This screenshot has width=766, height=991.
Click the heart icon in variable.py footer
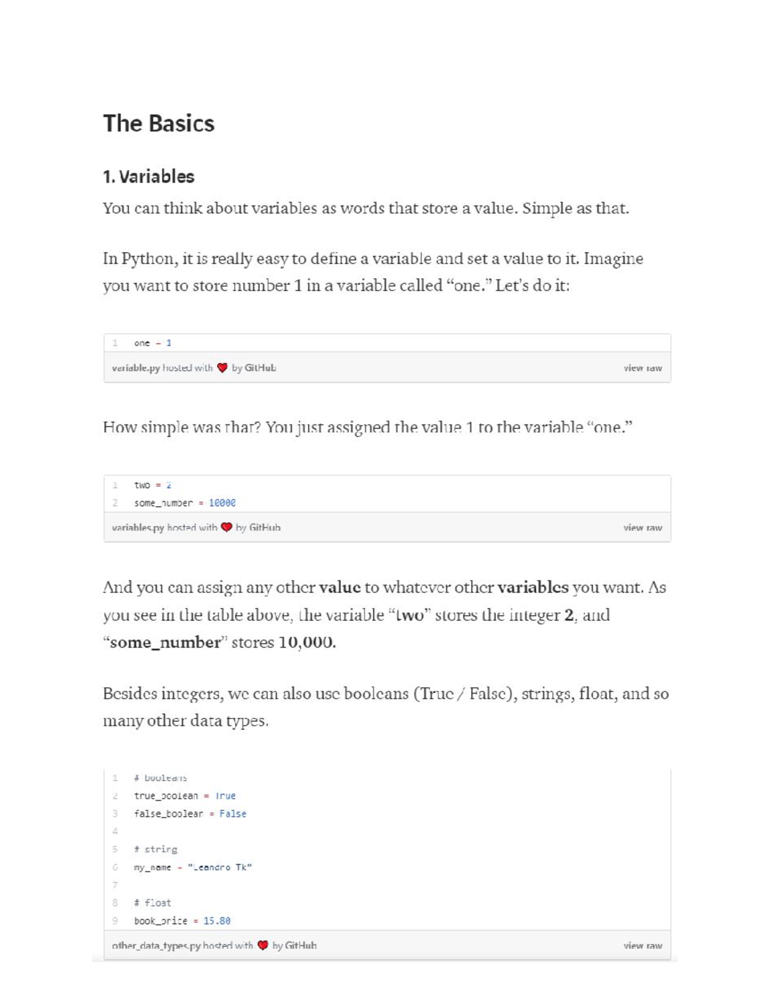(222, 368)
